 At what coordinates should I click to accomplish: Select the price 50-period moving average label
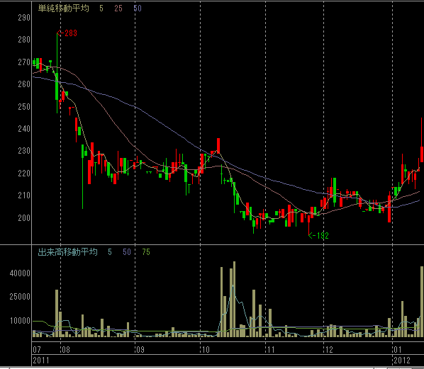[x=138, y=8]
